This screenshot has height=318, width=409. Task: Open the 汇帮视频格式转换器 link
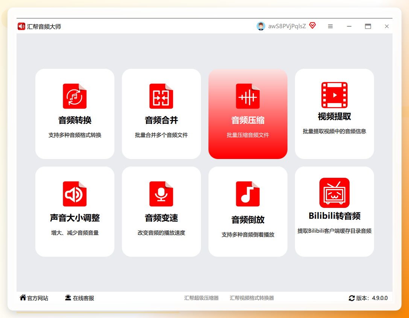[252, 298]
